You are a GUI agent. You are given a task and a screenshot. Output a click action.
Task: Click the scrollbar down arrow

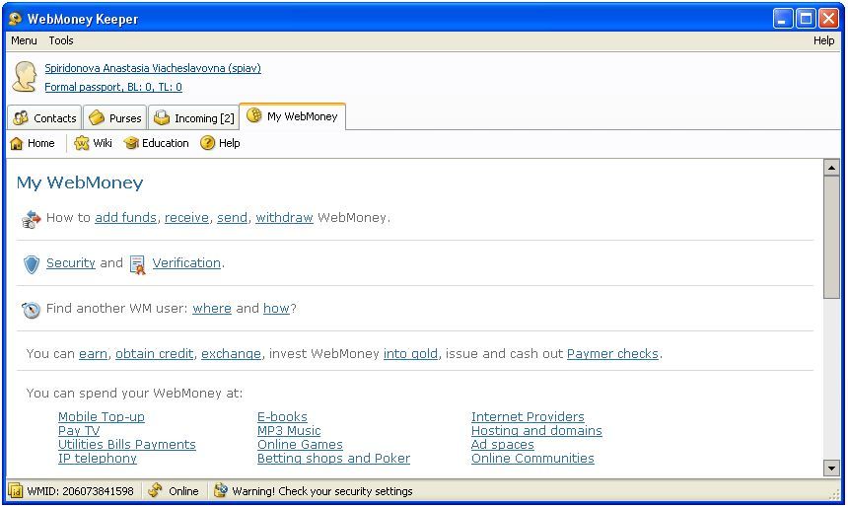click(831, 468)
